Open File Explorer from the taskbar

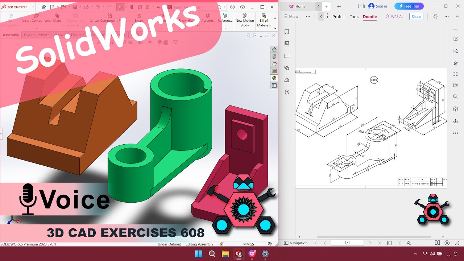[x=225, y=254]
